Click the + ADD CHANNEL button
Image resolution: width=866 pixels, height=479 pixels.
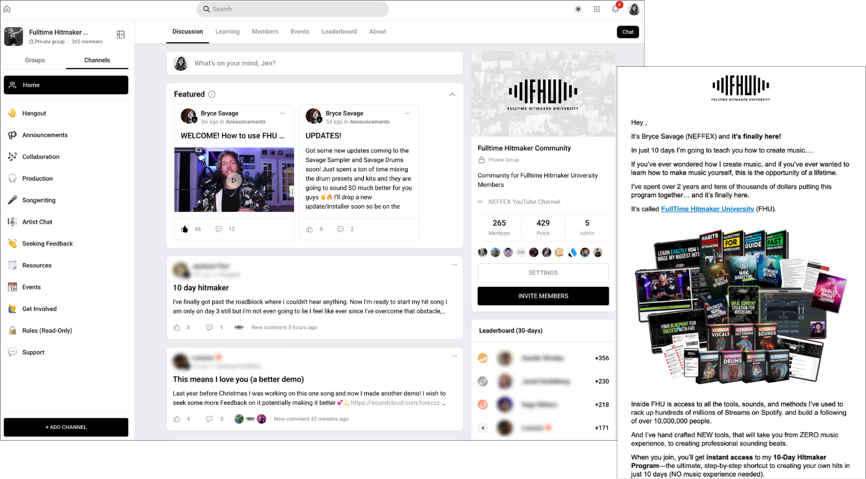66,427
